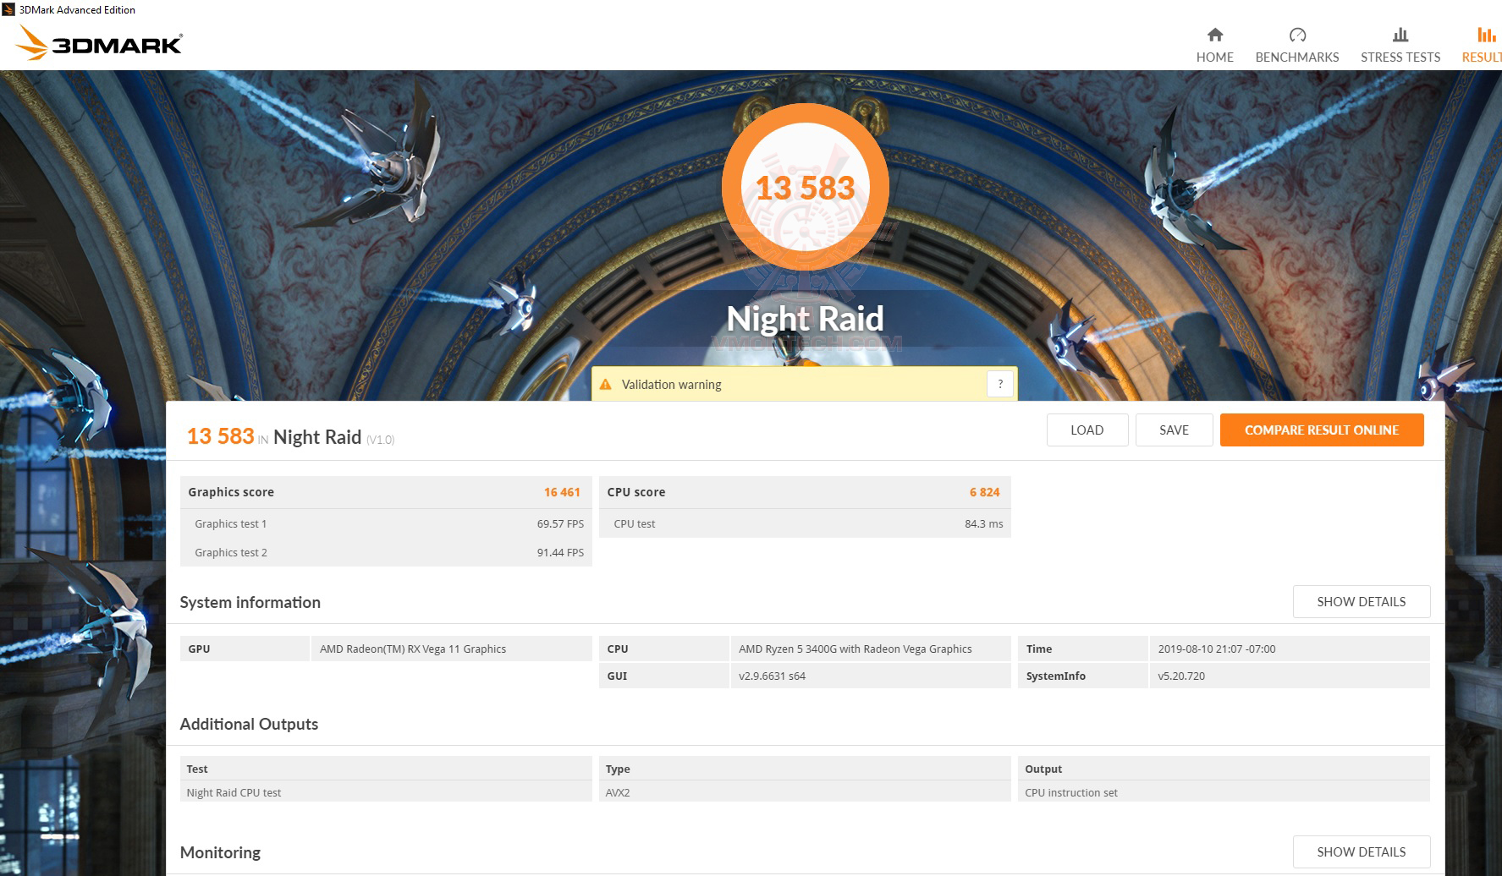This screenshot has width=1502, height=876.
Task: Click the Benchmarks gauge icon
Action: pyautogui.click(x=1297, y=35)
